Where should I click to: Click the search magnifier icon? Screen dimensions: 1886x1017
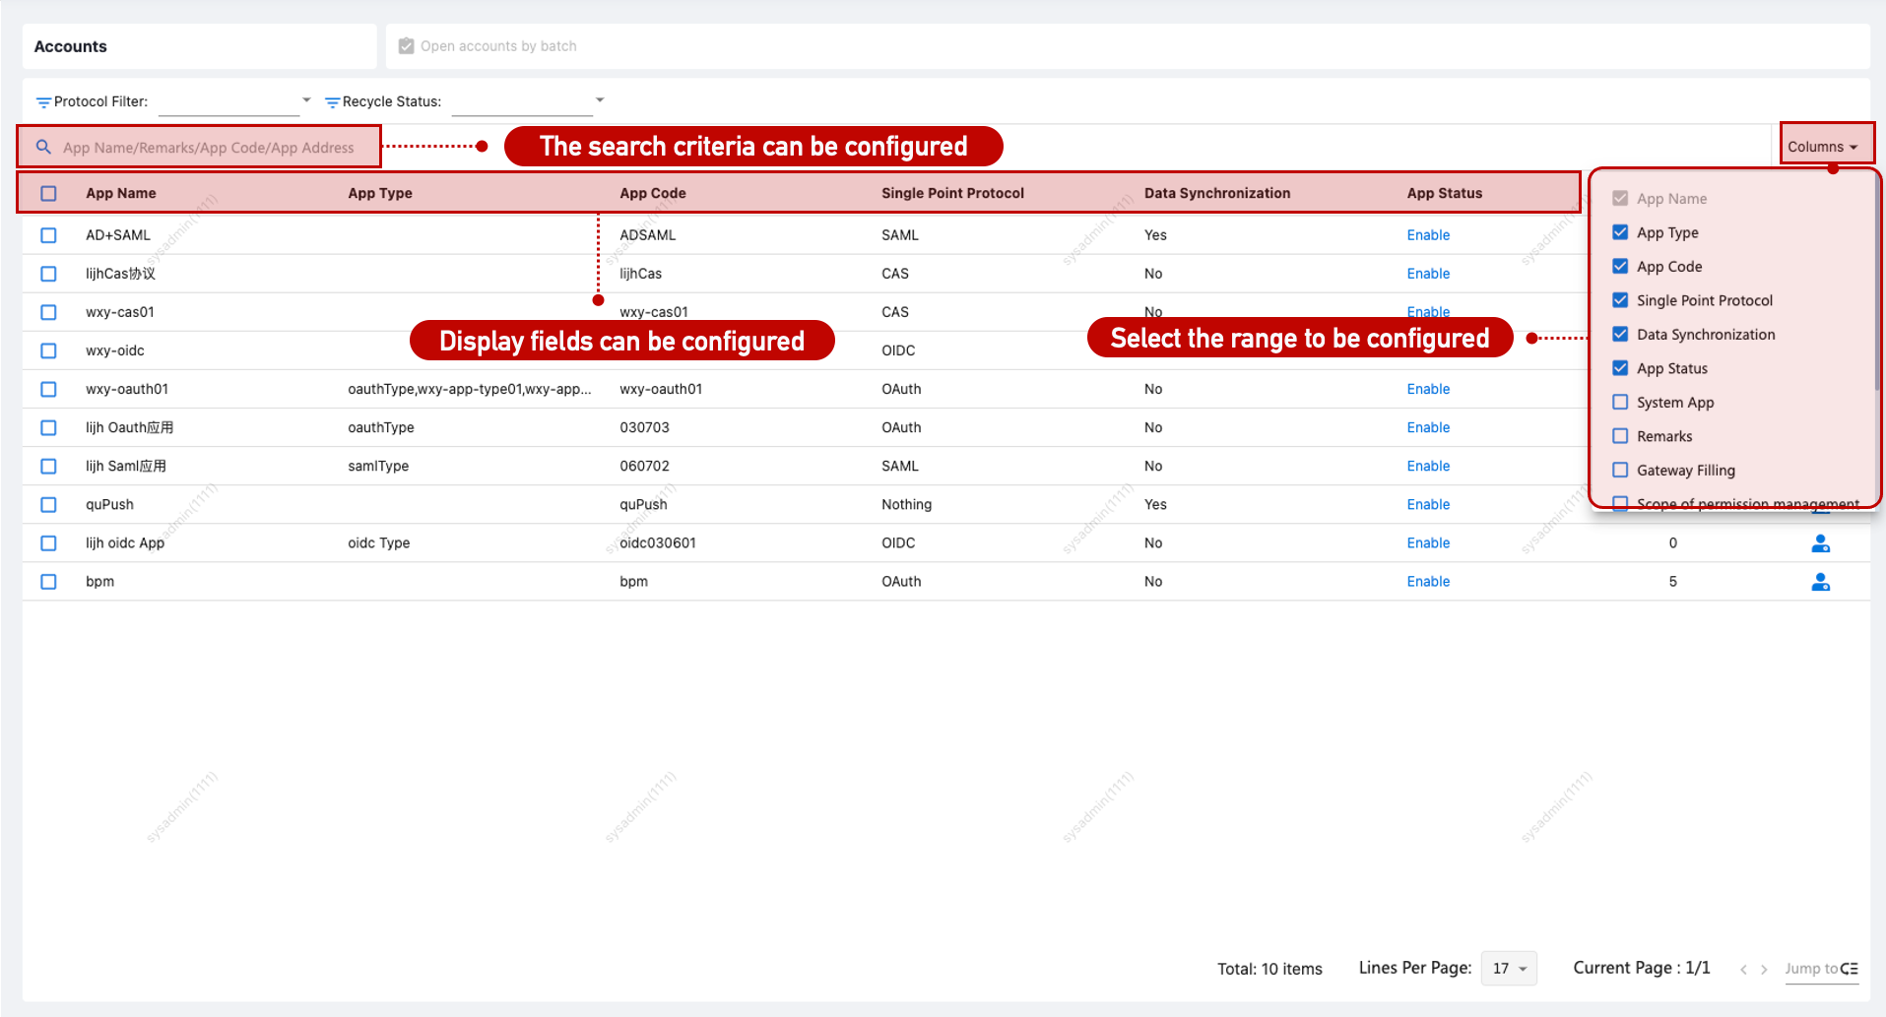pos(43,146)
